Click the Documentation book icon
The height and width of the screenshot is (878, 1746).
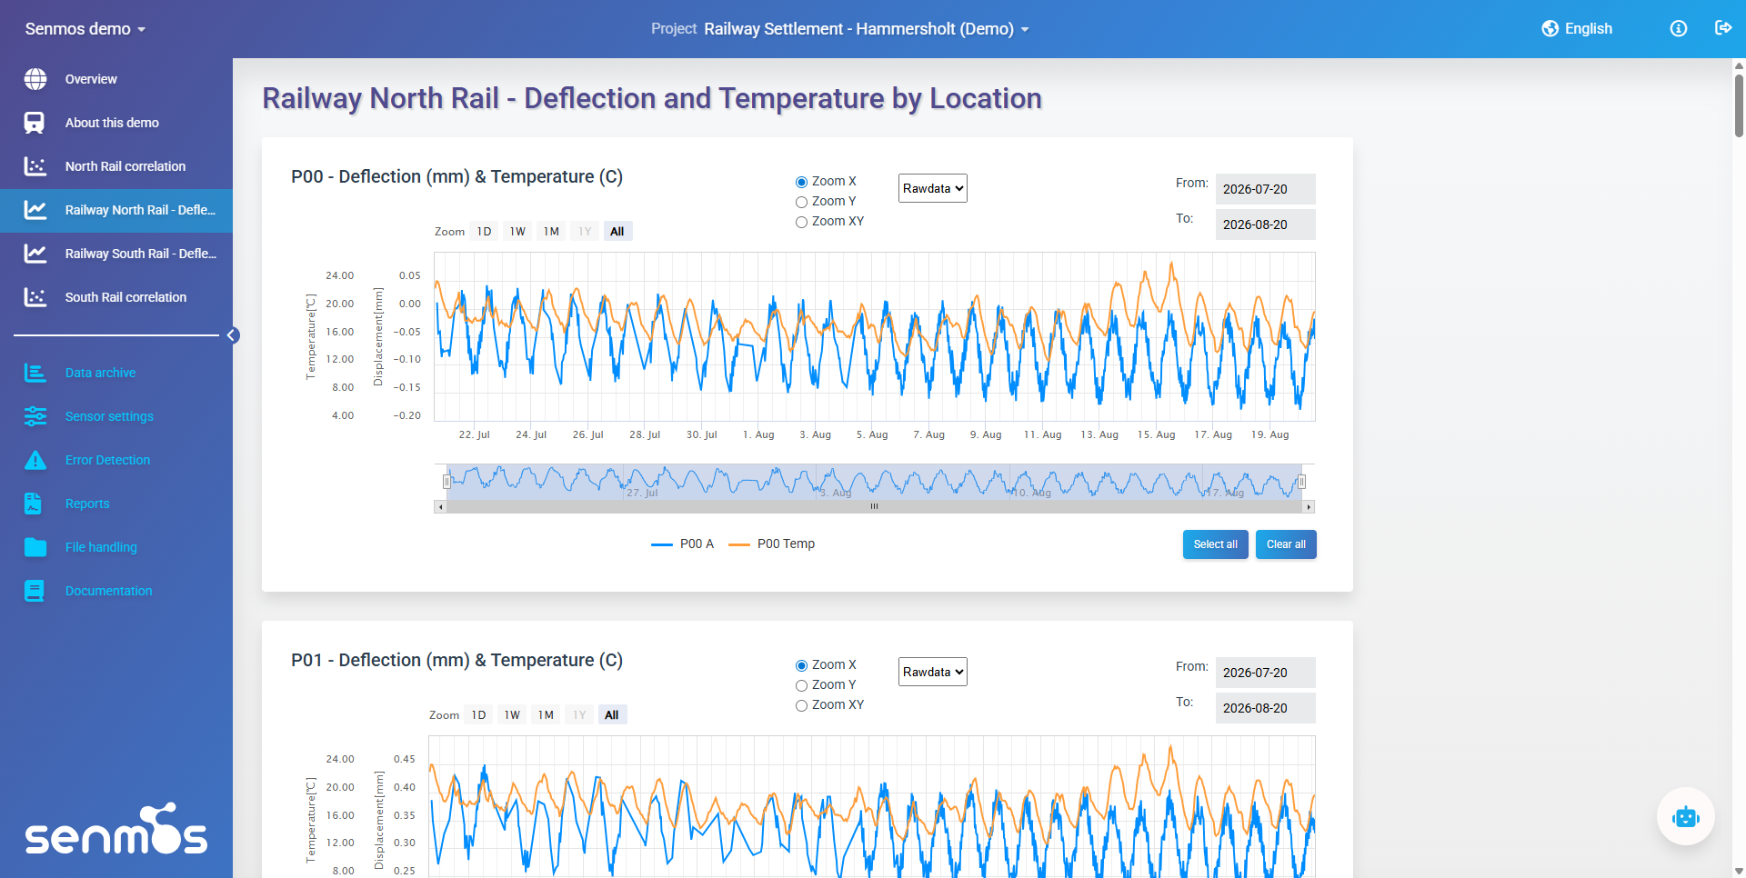pos(35,591)
